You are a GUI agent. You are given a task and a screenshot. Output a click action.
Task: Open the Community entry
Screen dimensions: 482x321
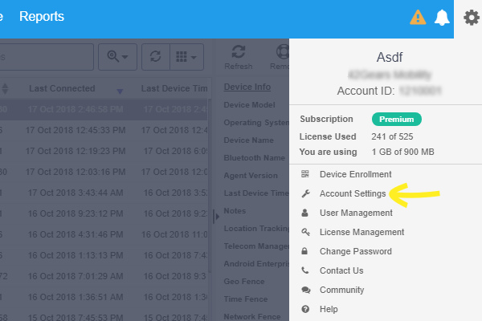342,290
